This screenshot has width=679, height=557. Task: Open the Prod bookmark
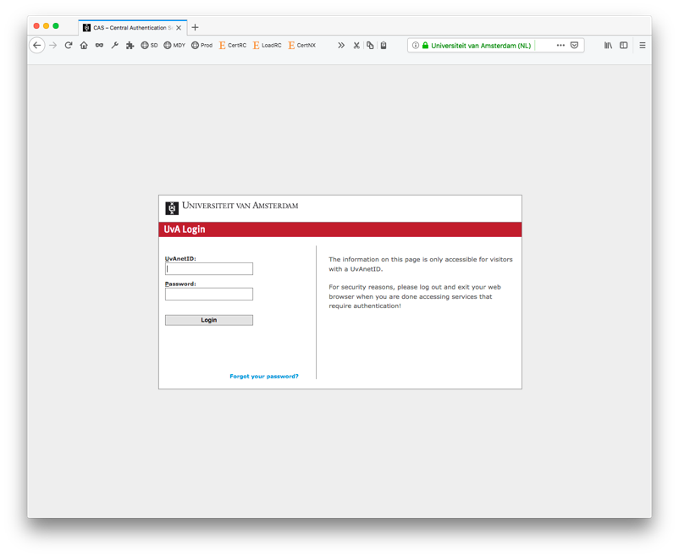coord(201,45)
